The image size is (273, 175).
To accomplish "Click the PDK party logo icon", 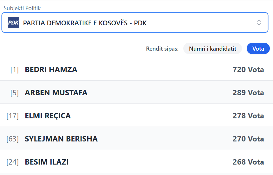I will tap(14, 22).
